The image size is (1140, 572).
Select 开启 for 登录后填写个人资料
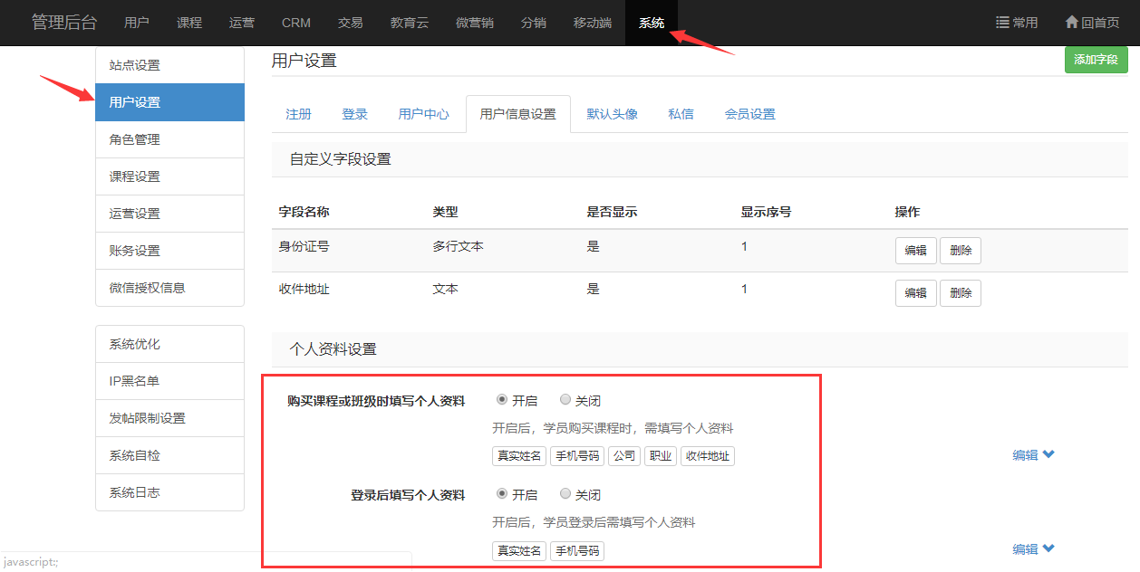click(502, 494)
